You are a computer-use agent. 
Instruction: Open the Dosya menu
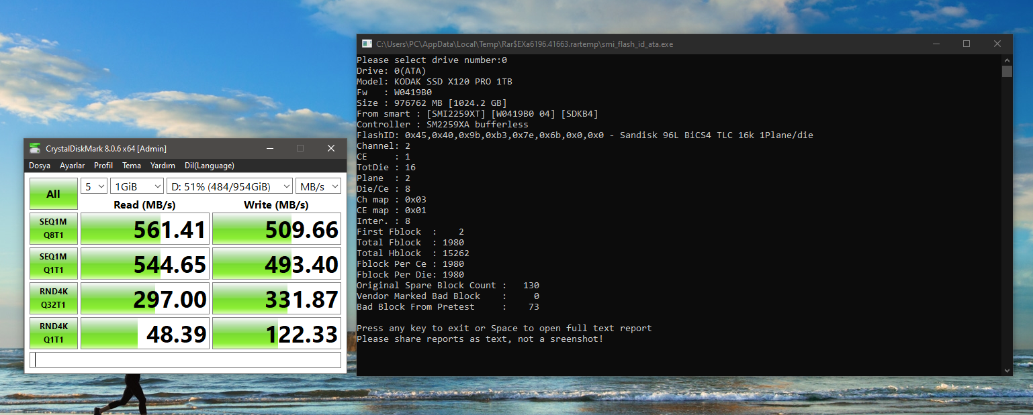click(40, 166)
